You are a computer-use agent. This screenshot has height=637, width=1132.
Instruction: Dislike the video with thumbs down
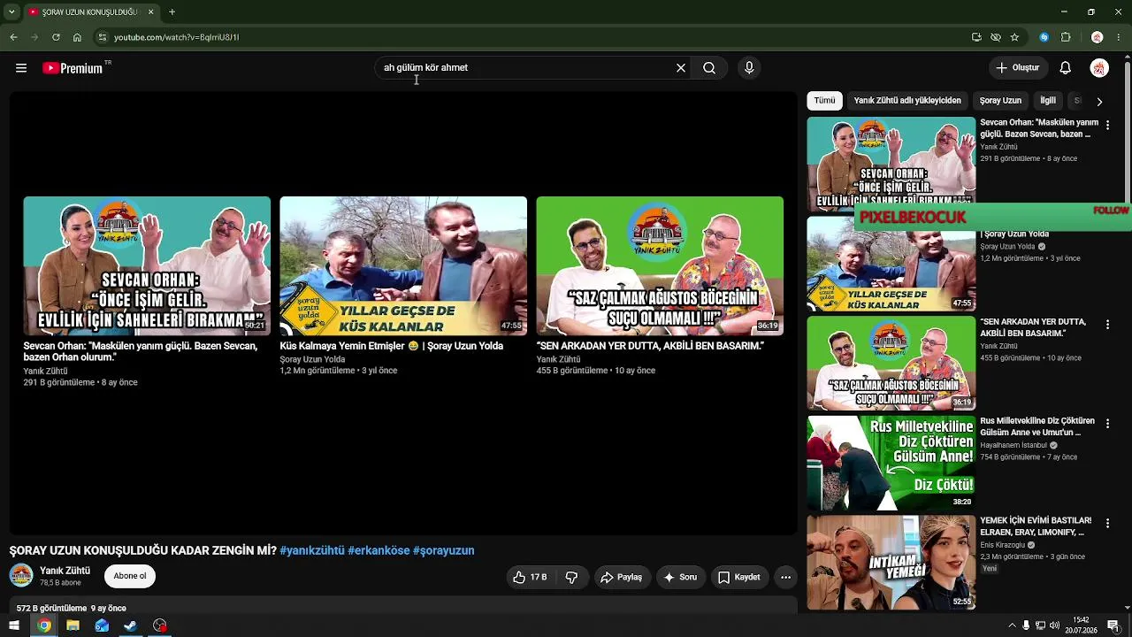point(571,577)
